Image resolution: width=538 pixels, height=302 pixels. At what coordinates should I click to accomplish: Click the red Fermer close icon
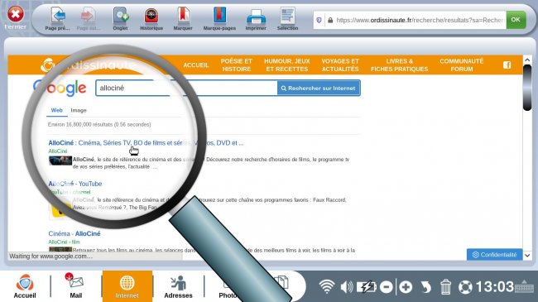point(16,15)
